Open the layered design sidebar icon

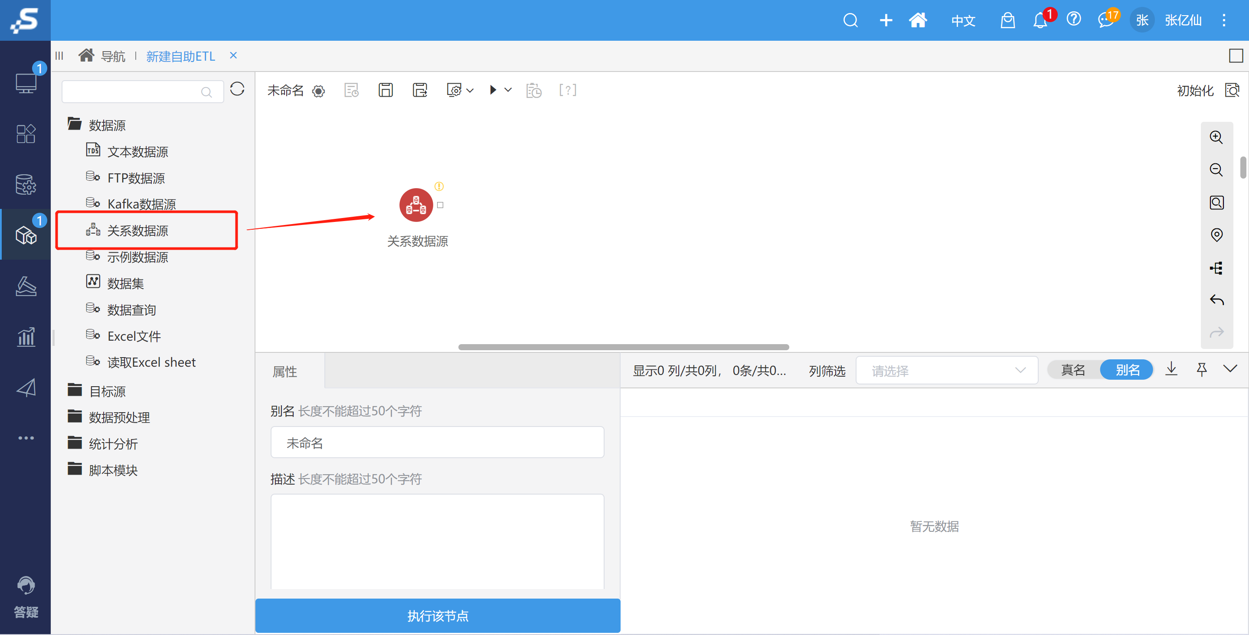pyautogui.click(x=26, y=286)
